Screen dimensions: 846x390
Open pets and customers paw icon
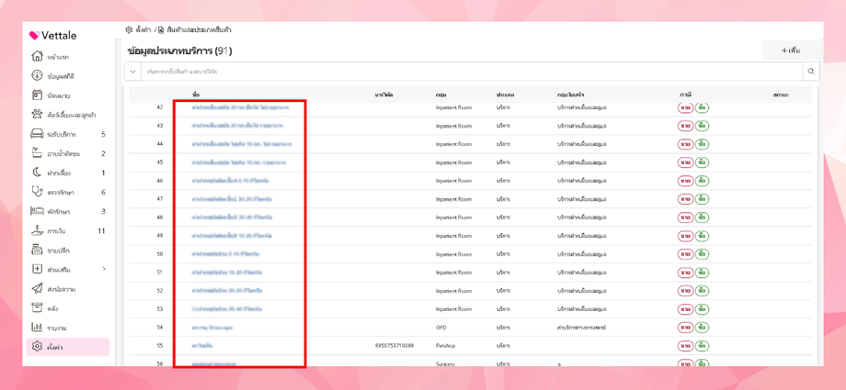(x=37, y=115)
